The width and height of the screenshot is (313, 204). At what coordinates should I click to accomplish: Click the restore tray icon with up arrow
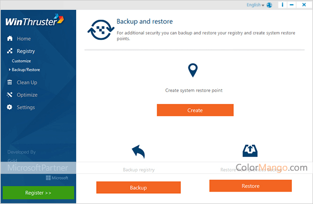[250, 150]
